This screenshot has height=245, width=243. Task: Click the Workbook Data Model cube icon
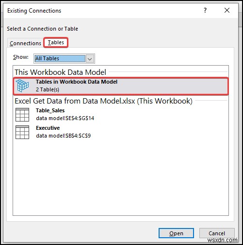(x=22, y=86)
